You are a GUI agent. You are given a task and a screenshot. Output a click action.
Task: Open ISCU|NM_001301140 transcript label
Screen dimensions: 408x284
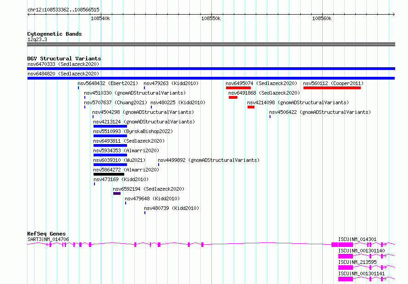pyautogui.click(x=361, y=251)
